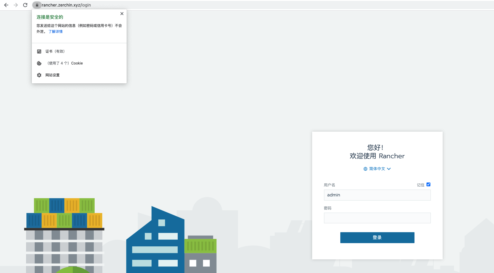Close the connection security popup
Screen dimensions: 494x273
coord(122,14)
